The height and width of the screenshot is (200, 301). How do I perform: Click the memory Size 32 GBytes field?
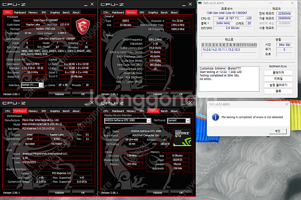[x=126, y=25]
